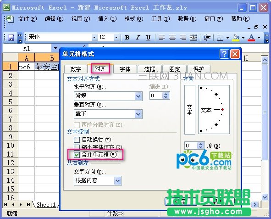Select the Sheet1 worksheet tab
Screen dimensions: 271x219
pos(46,205)
